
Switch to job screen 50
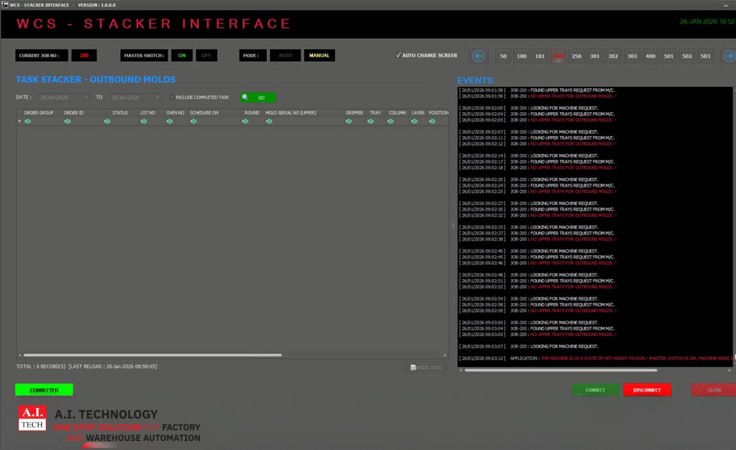tap(503, 56)
